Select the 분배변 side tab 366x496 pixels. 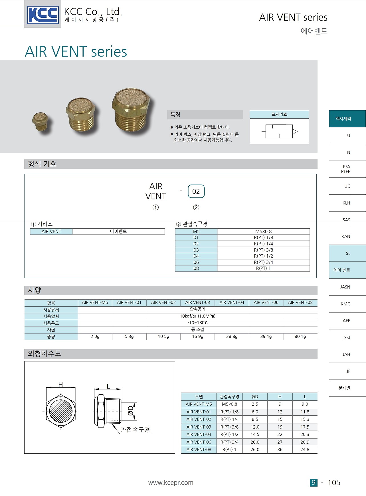click(347, 388)
